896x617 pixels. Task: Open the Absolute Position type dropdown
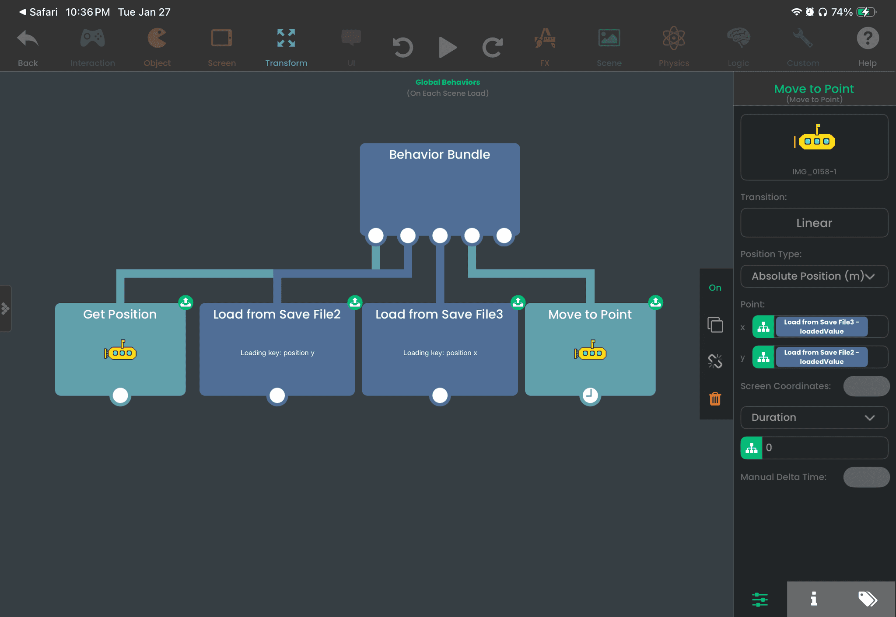point(814,276)
